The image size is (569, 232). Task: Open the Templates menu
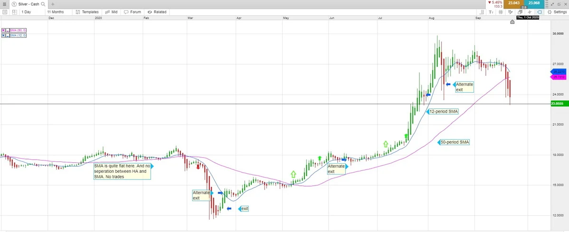[x=87, y=12]
